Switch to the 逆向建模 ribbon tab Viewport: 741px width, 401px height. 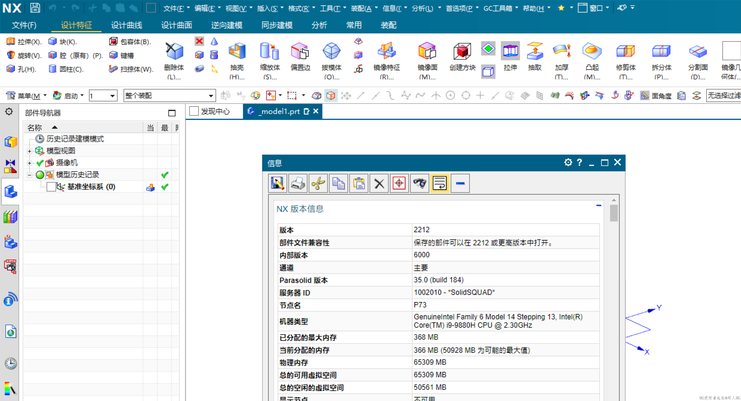click(x=227, y=25)
